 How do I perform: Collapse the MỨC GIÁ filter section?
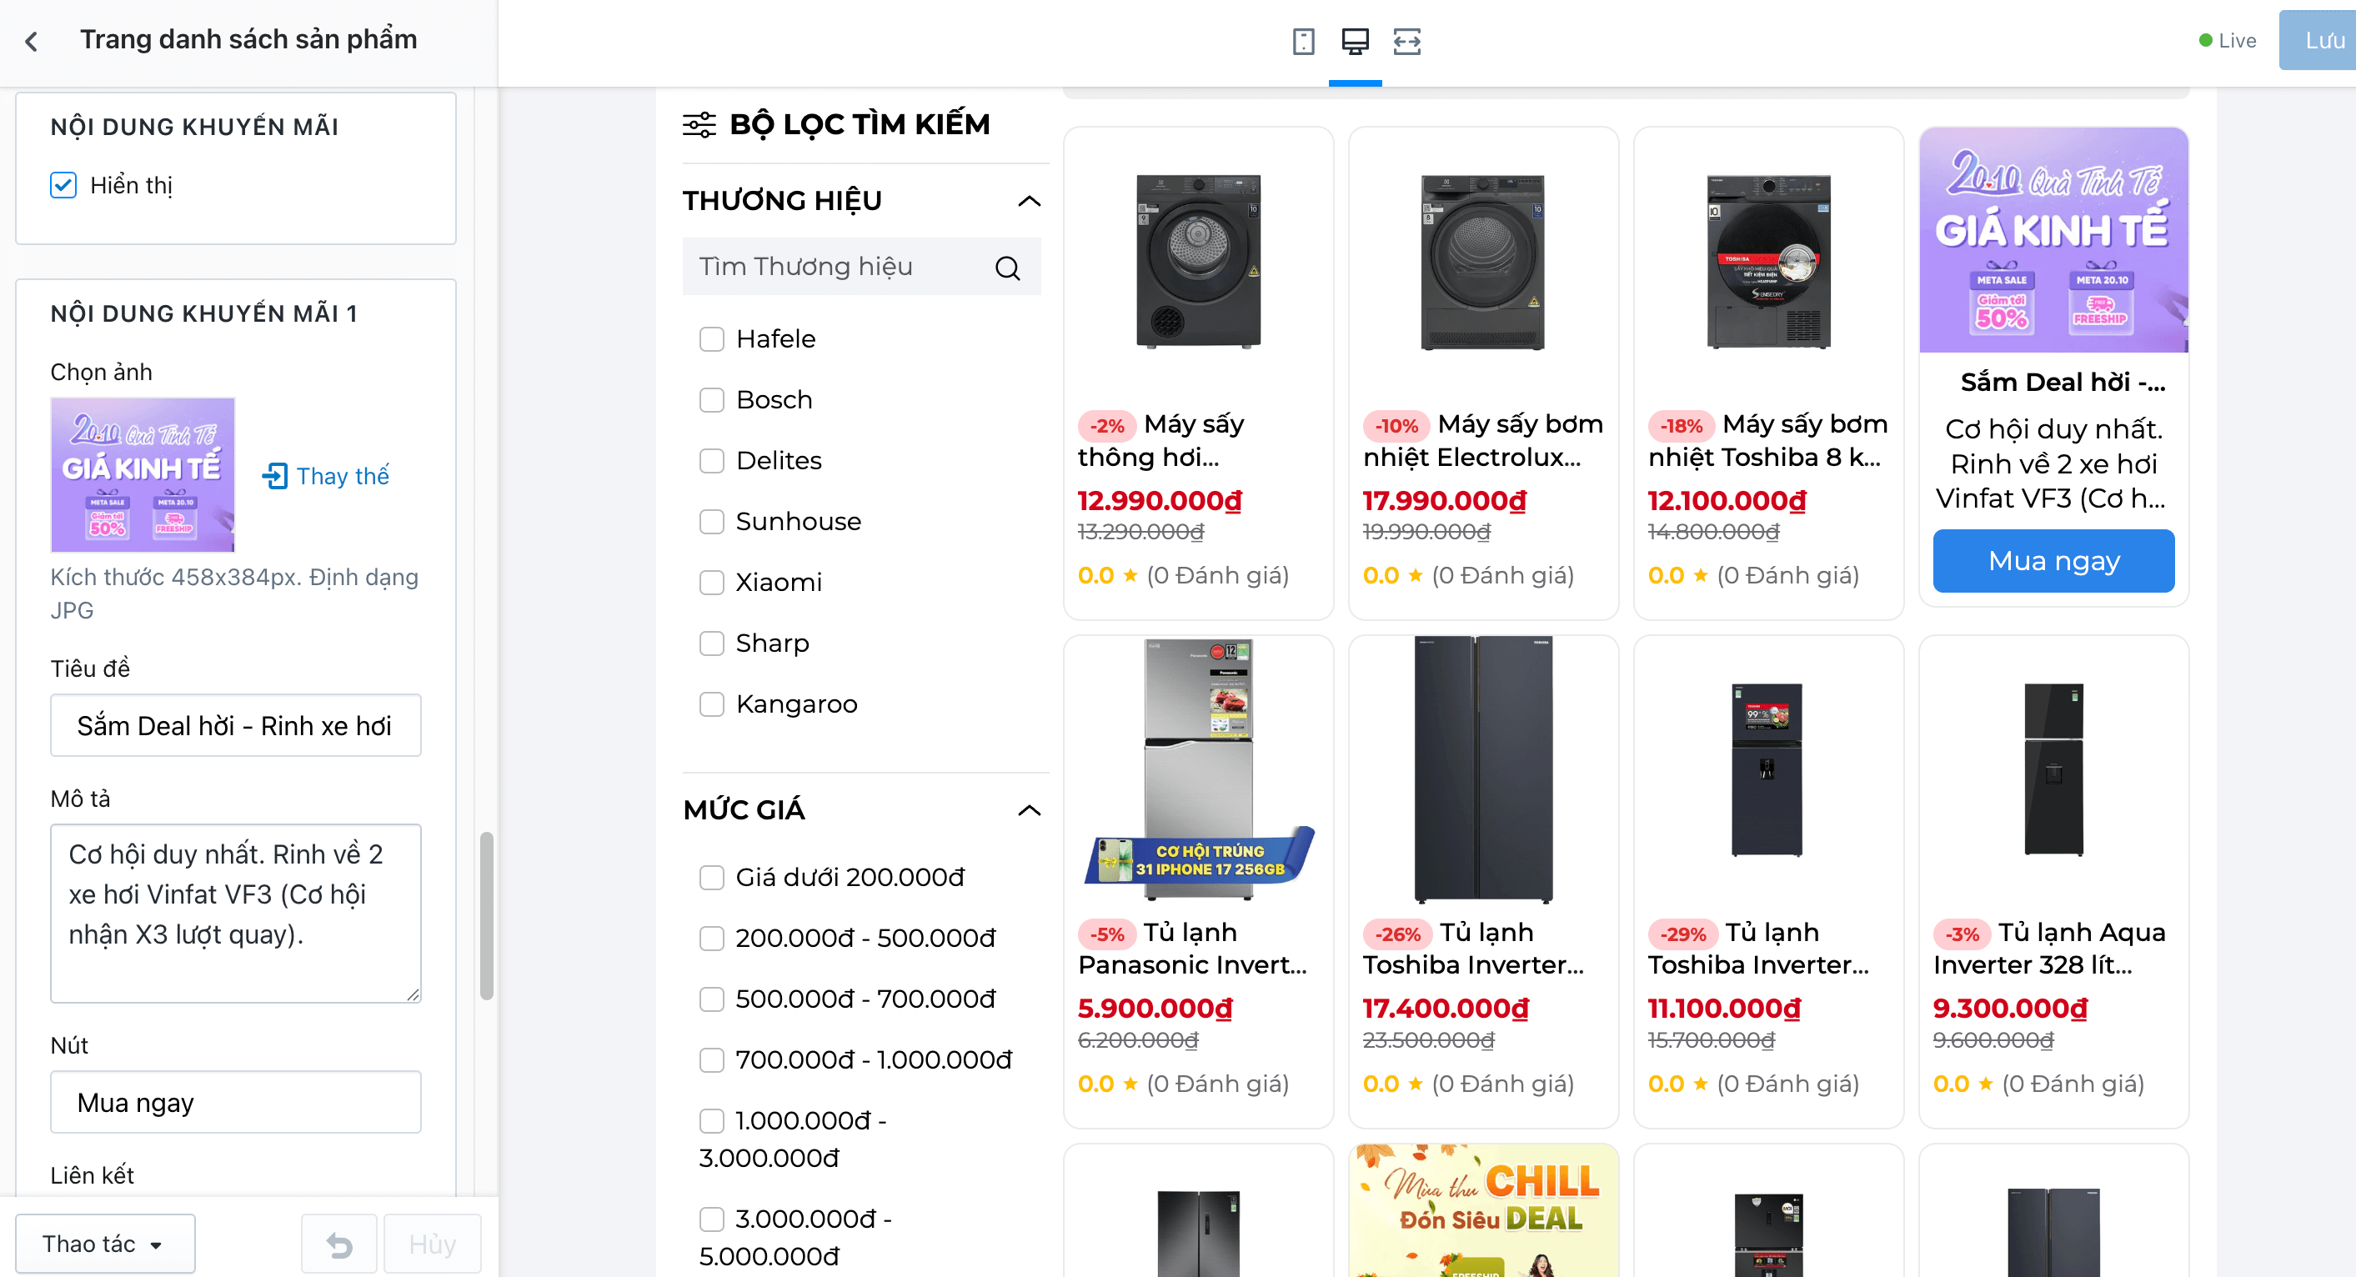click(x=1029, y=810)
